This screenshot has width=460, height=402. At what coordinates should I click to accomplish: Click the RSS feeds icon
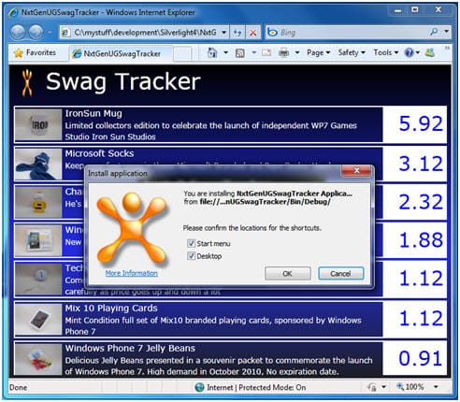pyautogui.click(x=239, y=53)
